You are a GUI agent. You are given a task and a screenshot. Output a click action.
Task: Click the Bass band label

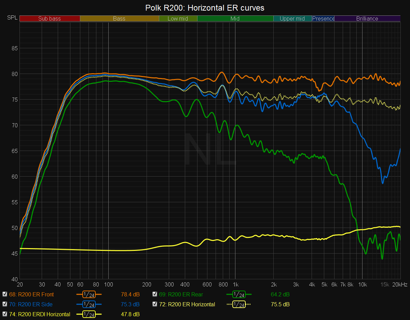[x=119, y=18]
